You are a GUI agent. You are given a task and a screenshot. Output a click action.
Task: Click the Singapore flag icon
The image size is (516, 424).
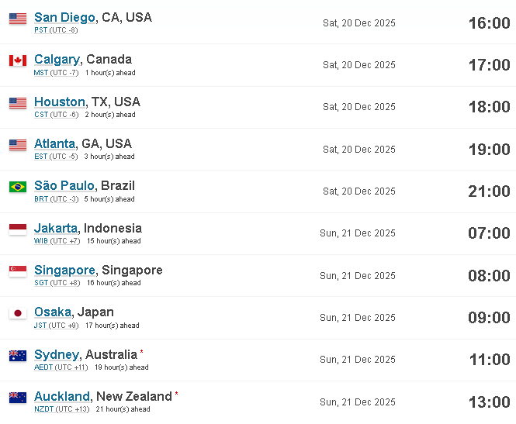(x=18, y=271)
